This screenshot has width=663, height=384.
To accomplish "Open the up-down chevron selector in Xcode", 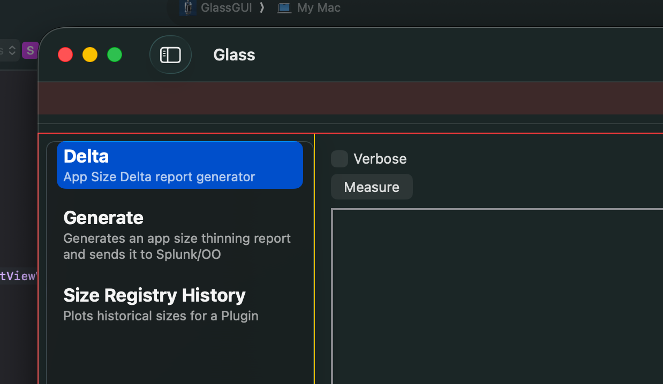I will tap(12, 51).
